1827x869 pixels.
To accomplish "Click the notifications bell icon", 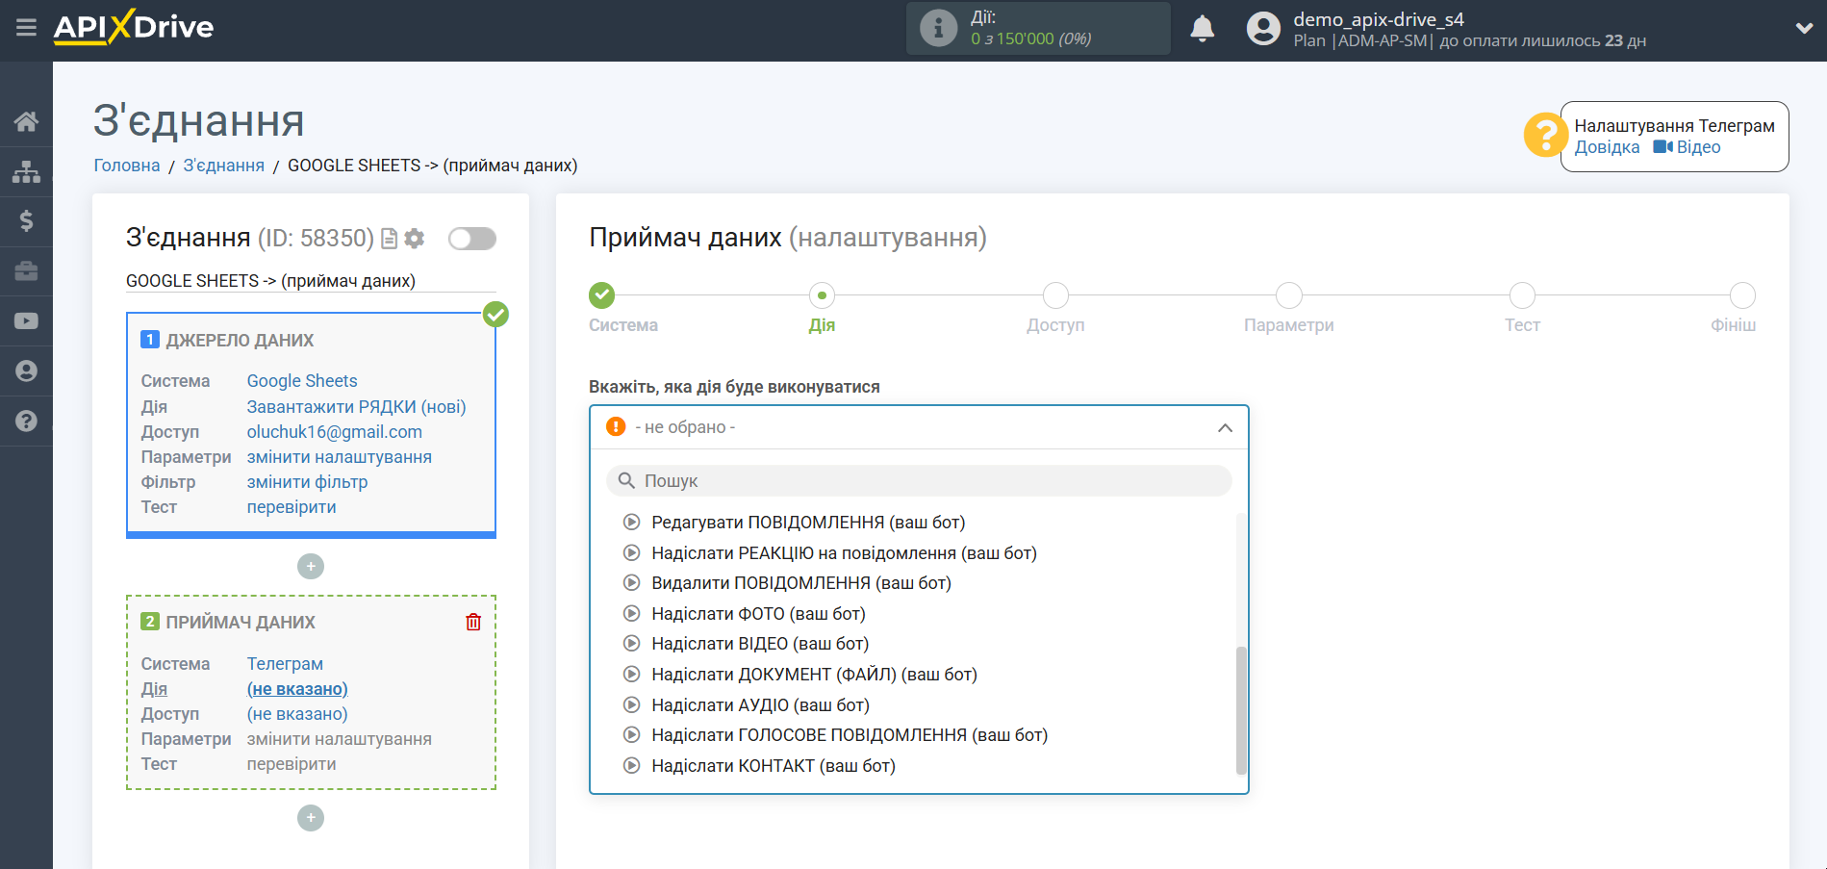I will point(1202,29).
